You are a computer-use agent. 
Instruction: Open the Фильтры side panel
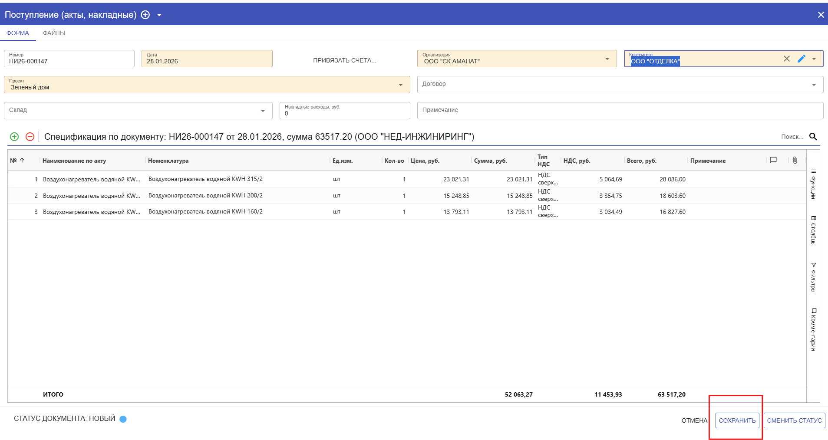click(x=813, y=278)
